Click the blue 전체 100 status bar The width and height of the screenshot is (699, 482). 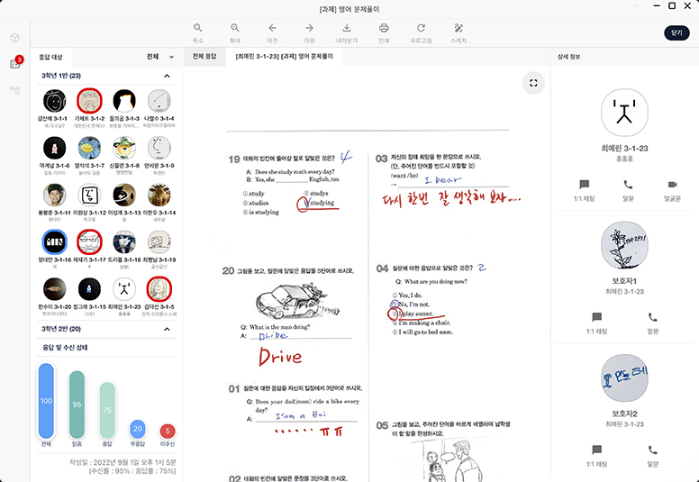pos(46,400)
